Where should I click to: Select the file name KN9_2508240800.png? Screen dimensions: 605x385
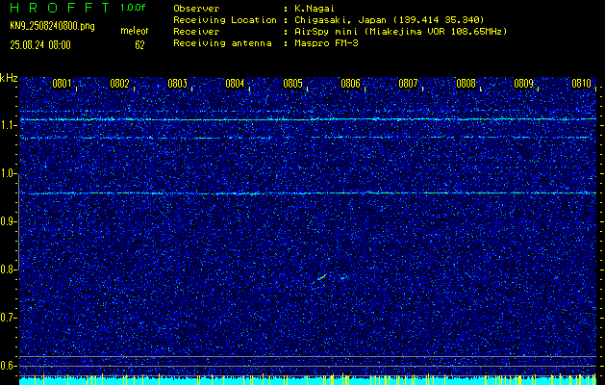(52, 27)
